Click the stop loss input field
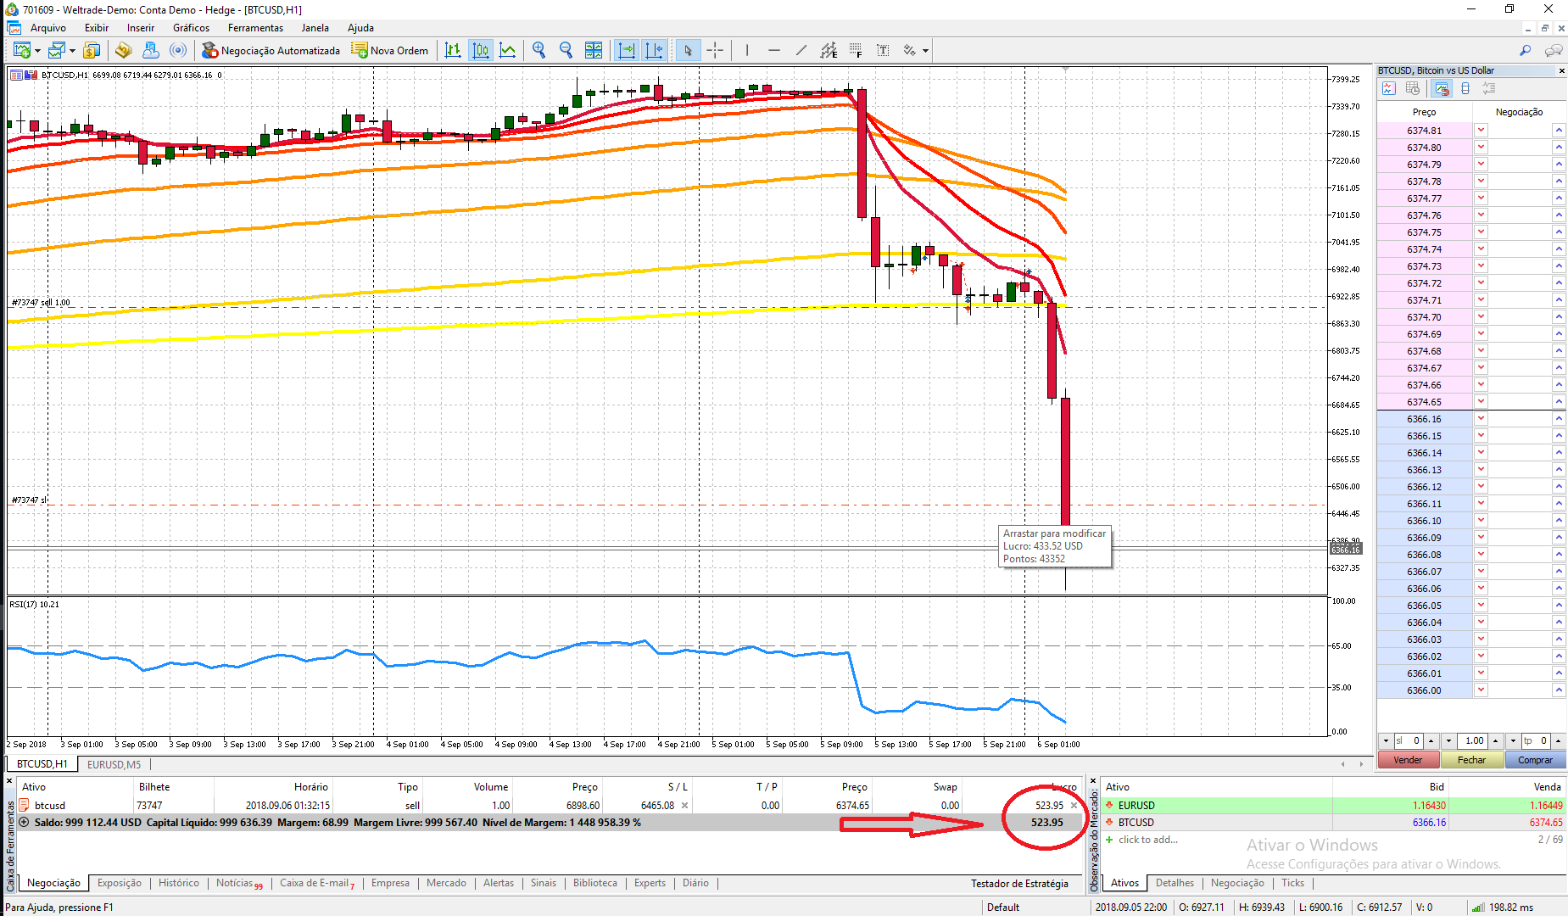Screen dimensions: 1568x916 1408,741
